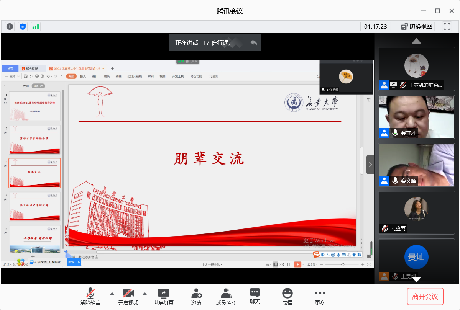This screenshot has width=460, height=310.
Task: Enter fullscreen with the corner-brackets icon
Action: point(447,26)
